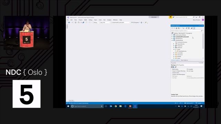Open the startup project dropdown
221x124 pixels.
click(121, 22)
